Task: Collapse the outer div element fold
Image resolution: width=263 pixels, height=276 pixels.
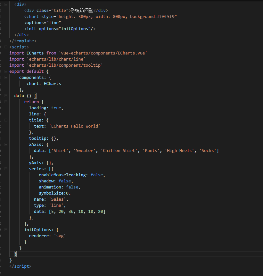Action: click(6, 4)
